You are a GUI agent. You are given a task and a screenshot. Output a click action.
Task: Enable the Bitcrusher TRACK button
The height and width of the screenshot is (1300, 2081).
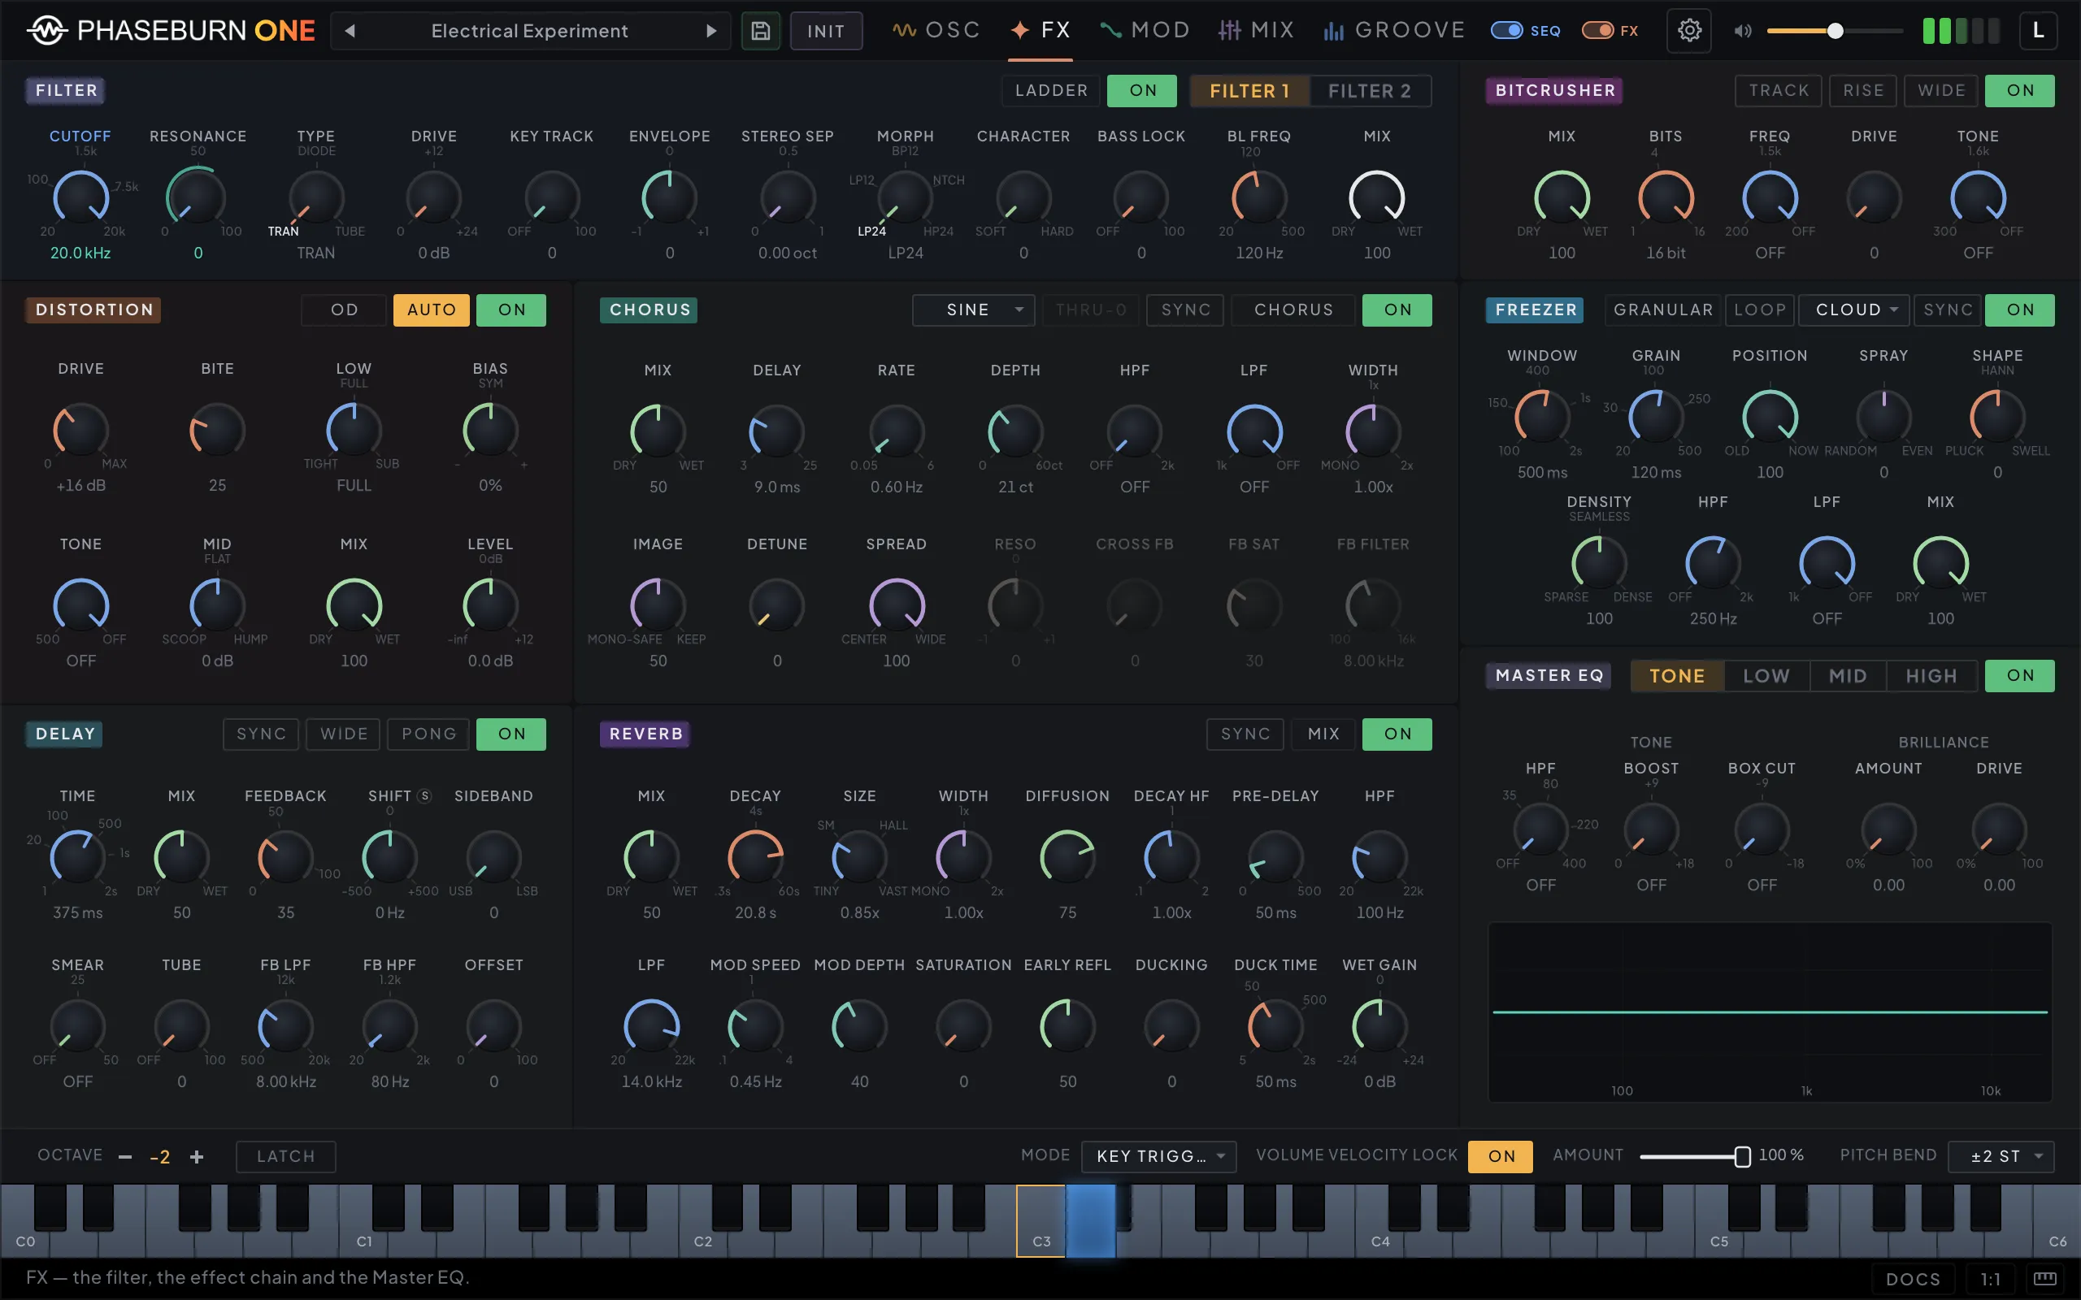[x=1779, y=91]
